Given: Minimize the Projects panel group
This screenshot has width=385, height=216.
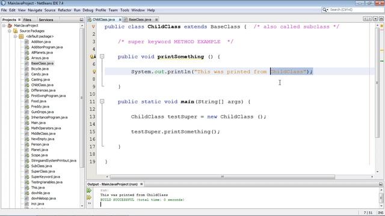Looking at the screenshot, I should point(82,20).
